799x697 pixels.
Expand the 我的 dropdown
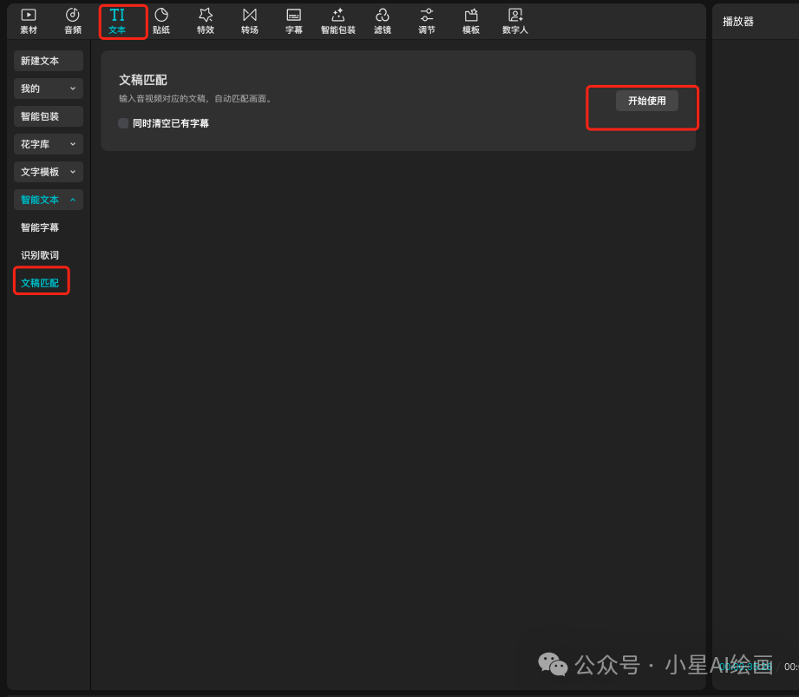[x=49, y=89]
